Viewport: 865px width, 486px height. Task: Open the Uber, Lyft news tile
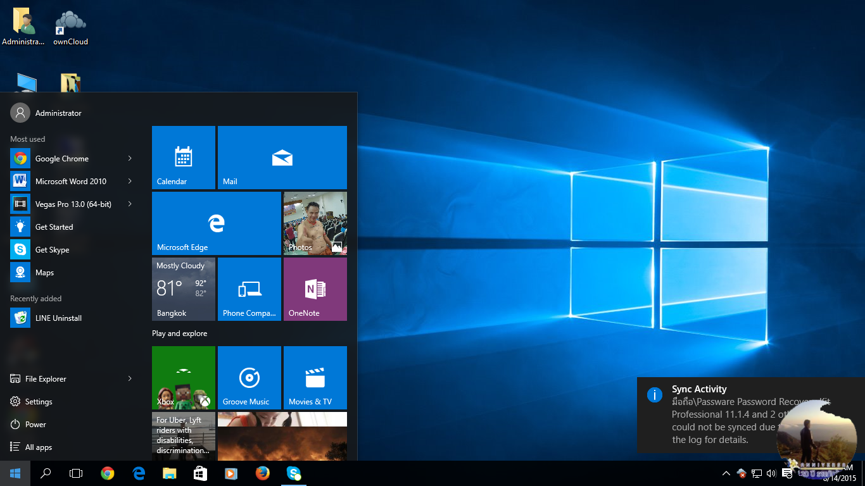point(184,436)
